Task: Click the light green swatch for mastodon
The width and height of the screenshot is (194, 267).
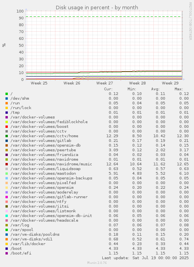Action: pyautogui.click(x=7, y=174)
